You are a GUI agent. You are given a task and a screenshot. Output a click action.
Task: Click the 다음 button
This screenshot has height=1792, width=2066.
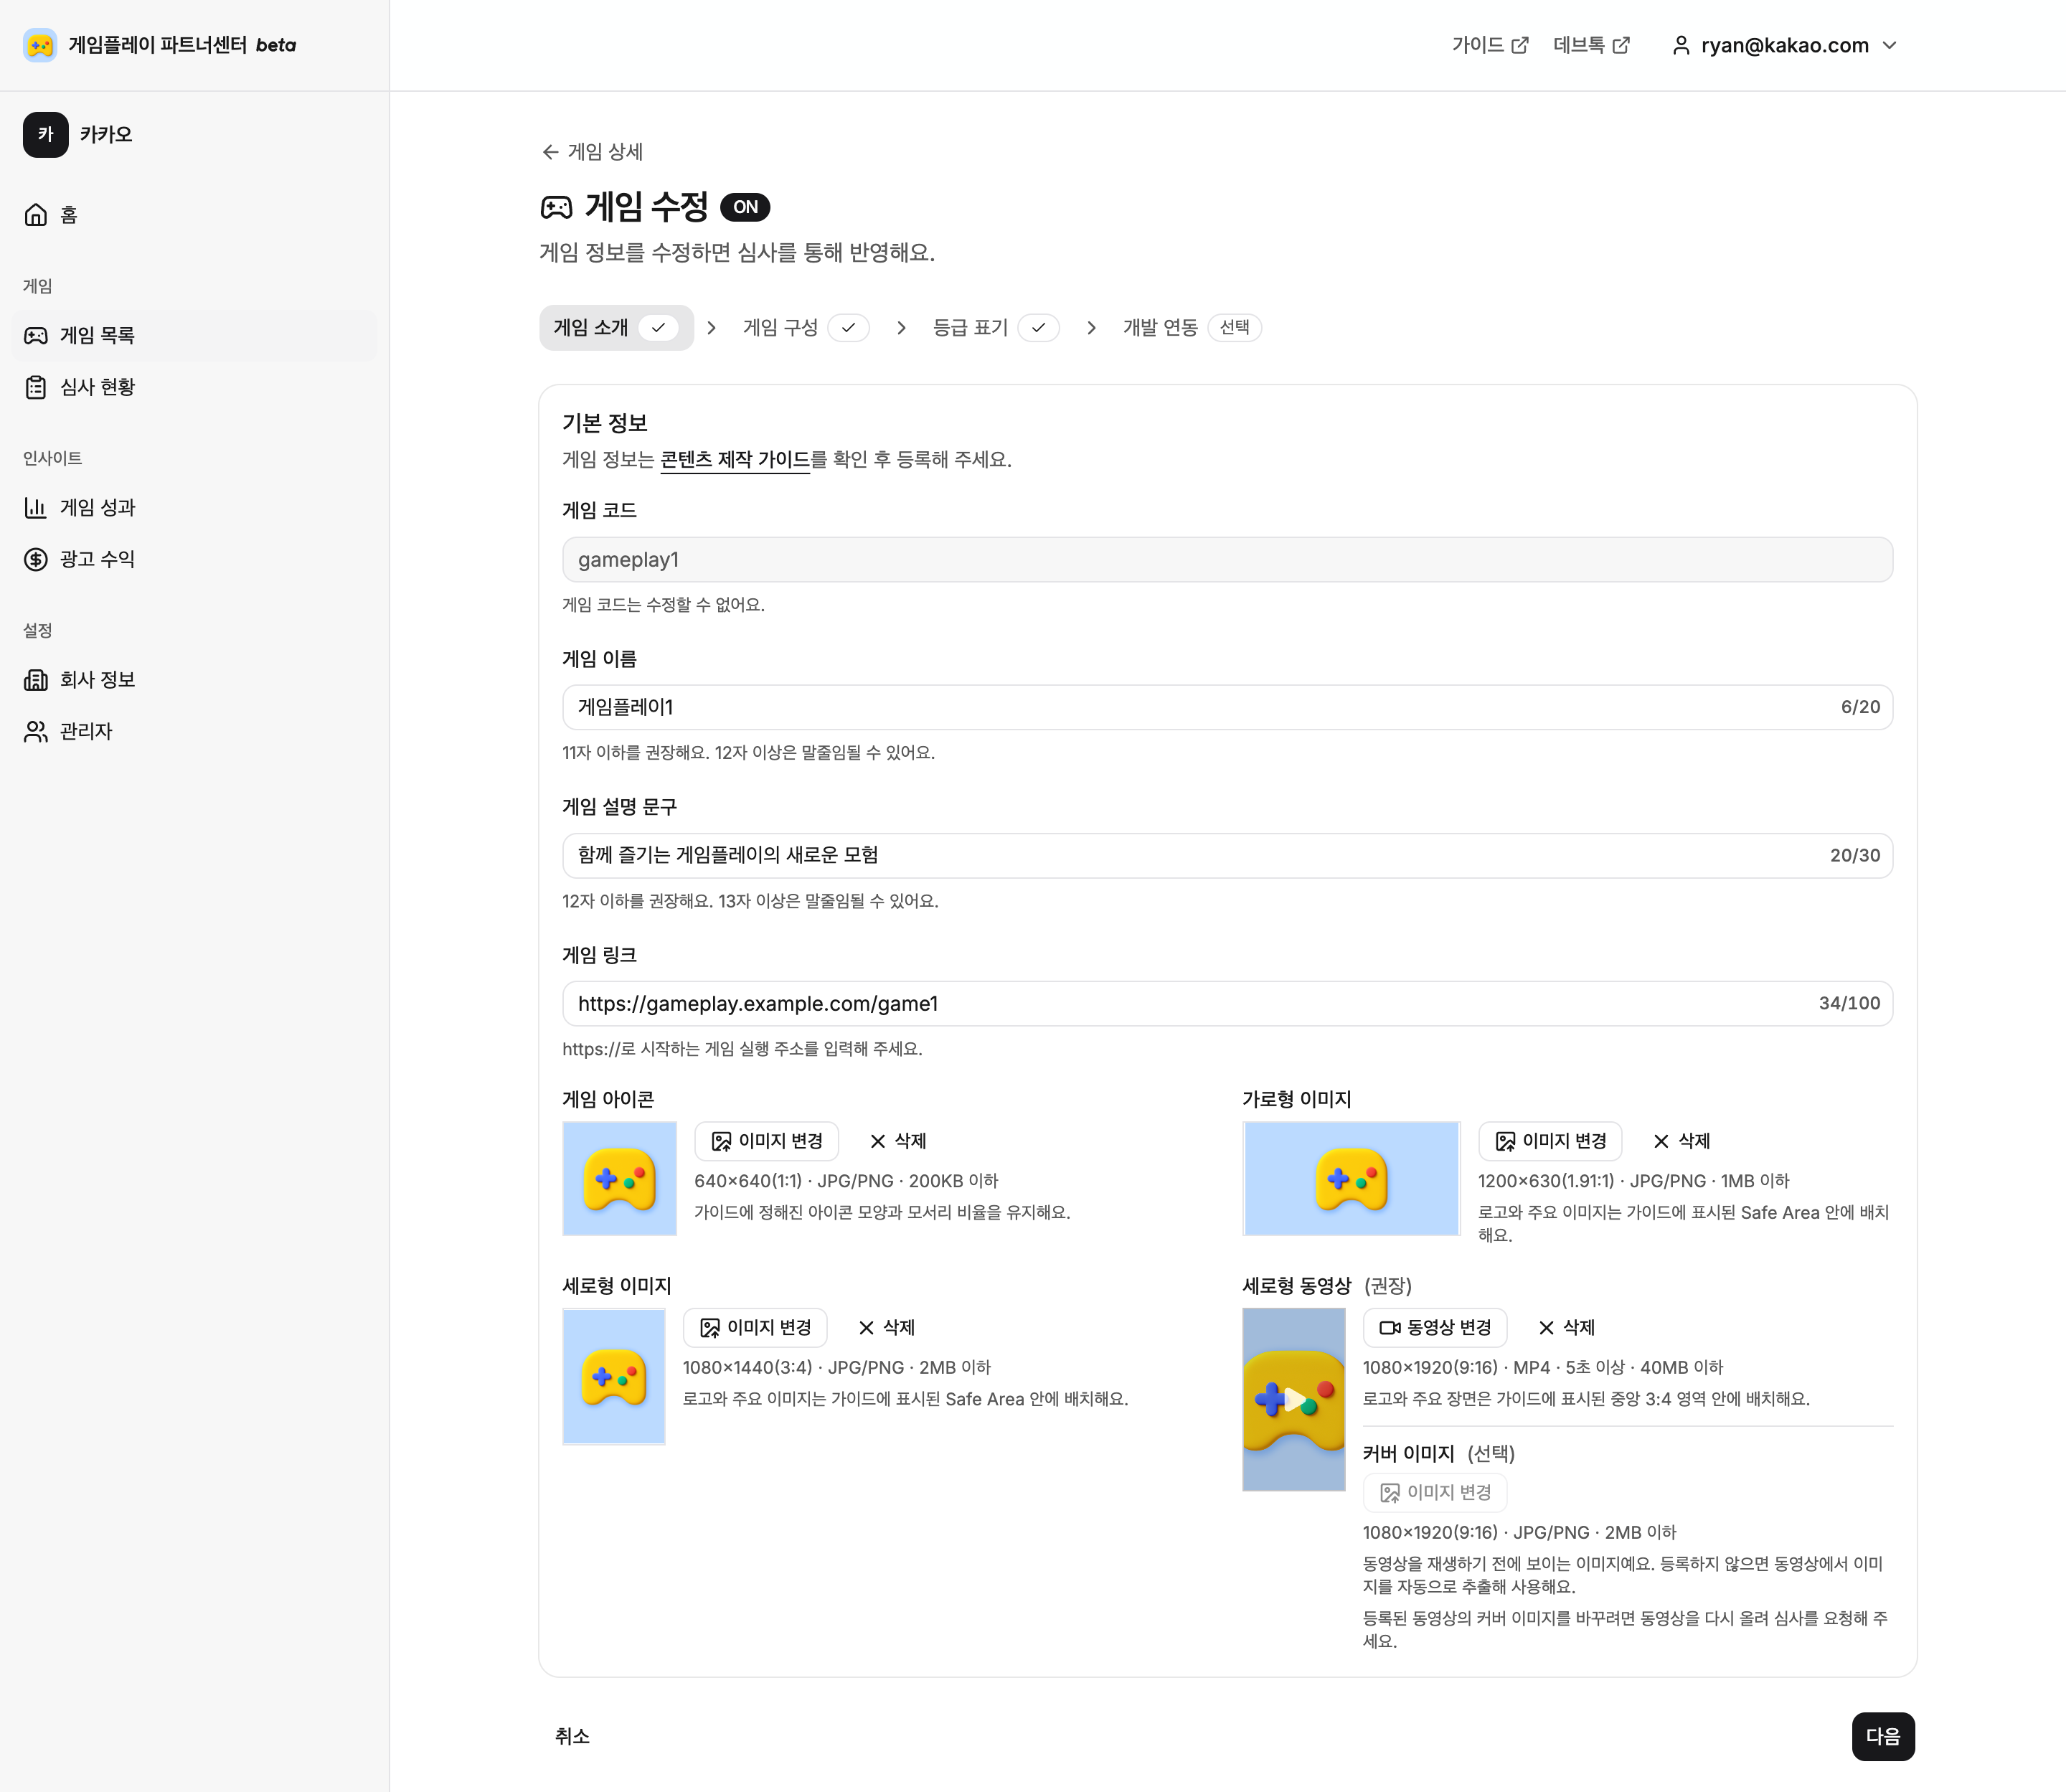click(1883, 1737)
